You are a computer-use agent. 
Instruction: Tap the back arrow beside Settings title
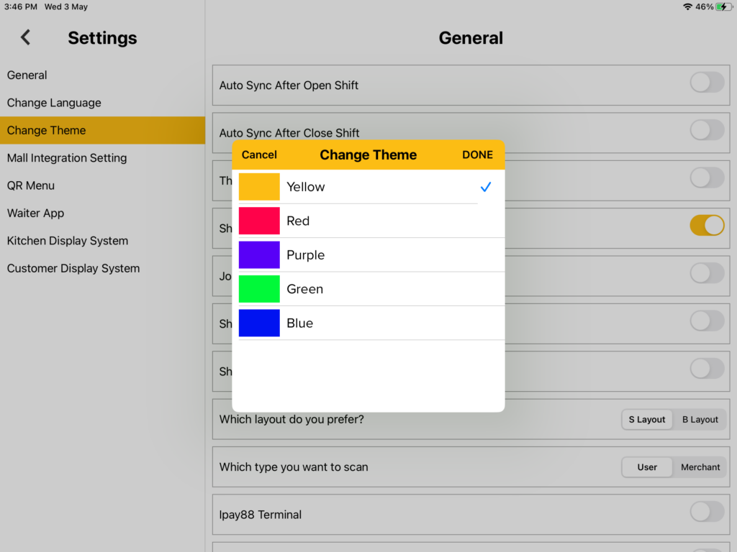click(25, 37)
